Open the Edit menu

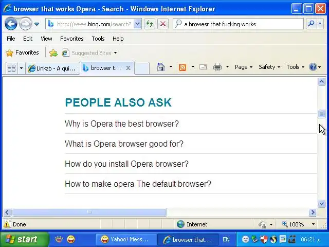tap(28, 39)
